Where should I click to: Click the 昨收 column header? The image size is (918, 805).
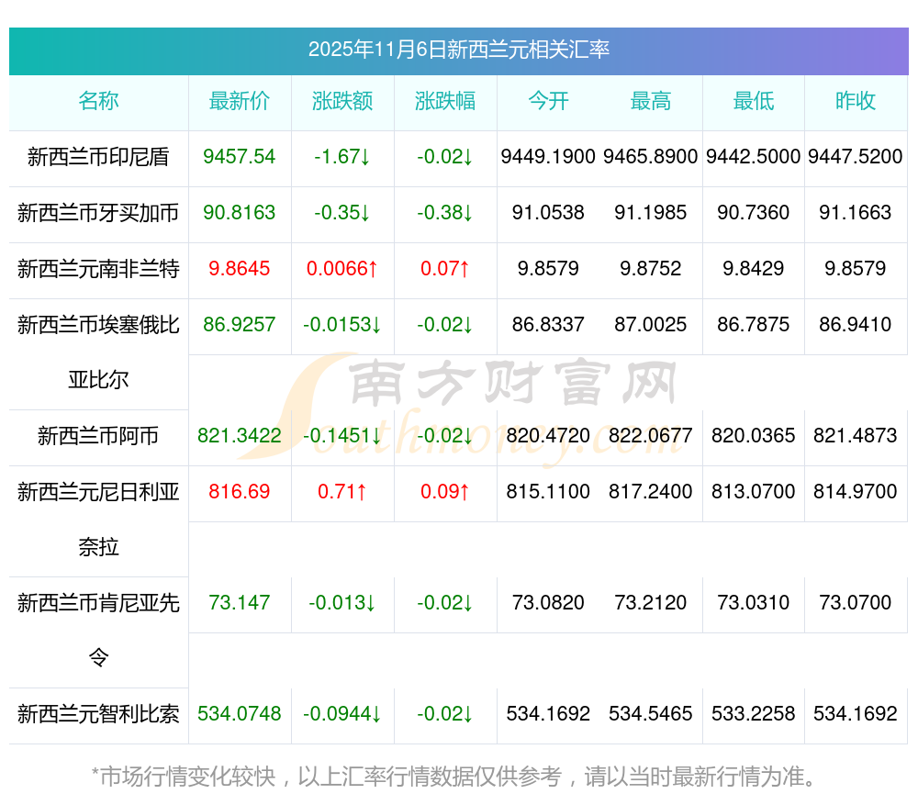856,101
